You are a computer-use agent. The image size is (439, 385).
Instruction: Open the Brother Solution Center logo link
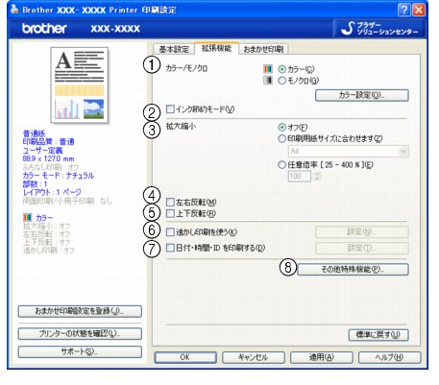pos(379,29)
